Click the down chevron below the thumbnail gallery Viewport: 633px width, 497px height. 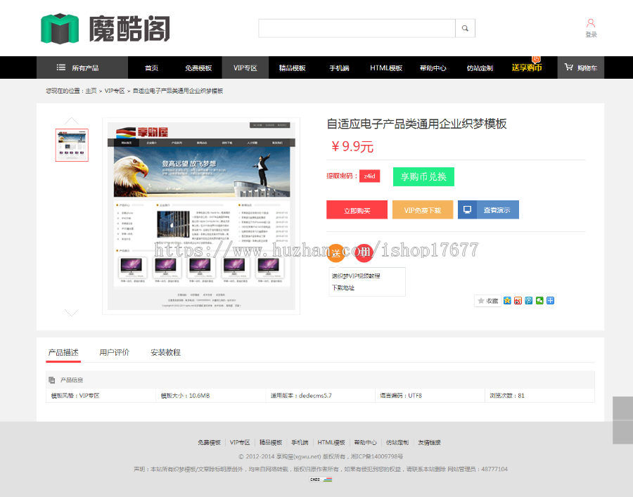tap(71, 312)
